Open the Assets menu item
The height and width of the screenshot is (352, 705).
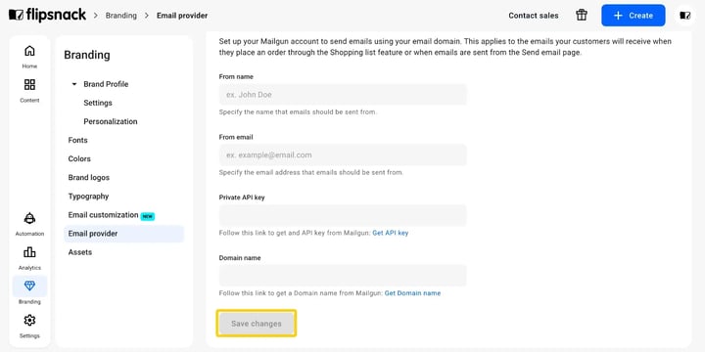click(80, 252)
